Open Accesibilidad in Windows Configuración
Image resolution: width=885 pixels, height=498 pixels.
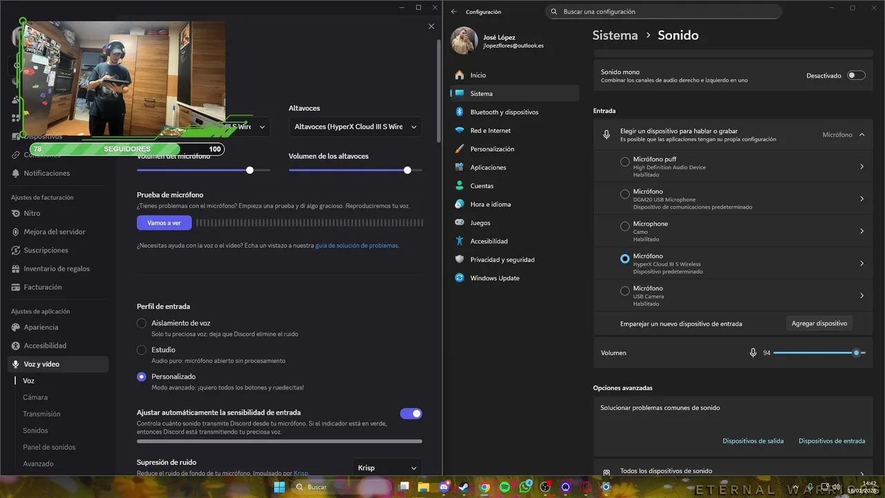[514, 241]
